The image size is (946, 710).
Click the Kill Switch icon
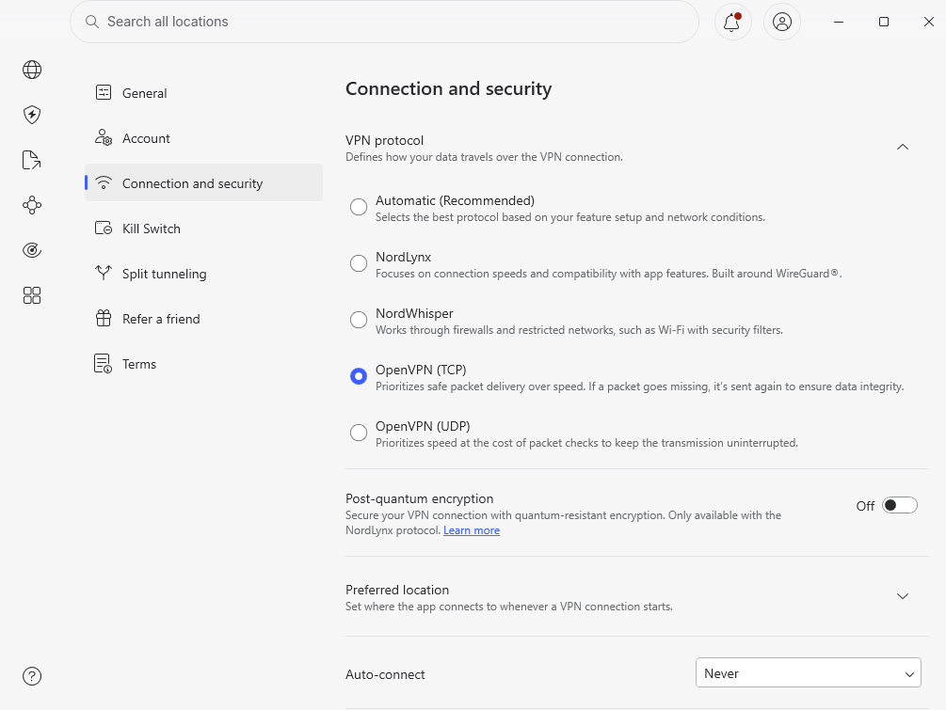coord(104,228)
